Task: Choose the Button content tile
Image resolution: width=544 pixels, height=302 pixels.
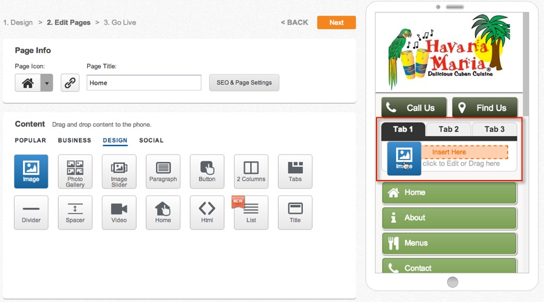Action: pos(207,172)
